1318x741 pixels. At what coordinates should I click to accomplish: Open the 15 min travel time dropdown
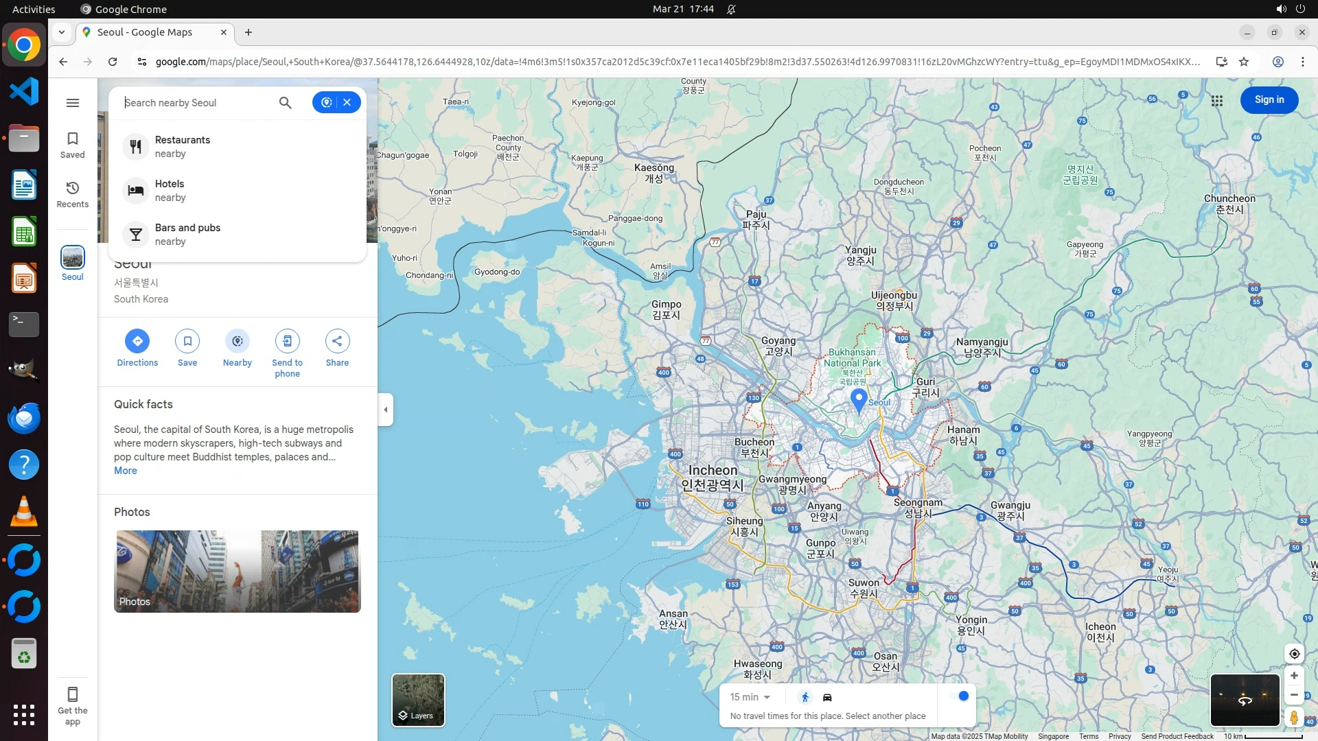[x=750, y=697]
